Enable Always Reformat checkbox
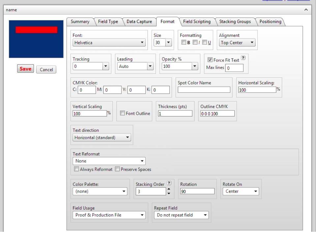This screenshot has width=316, height=232. (x=76, y=169)
